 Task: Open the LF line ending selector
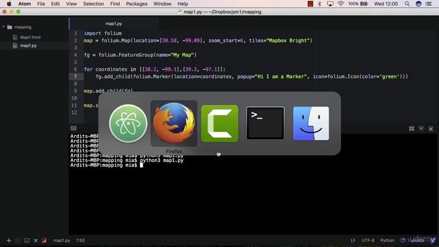click(353, 240)
